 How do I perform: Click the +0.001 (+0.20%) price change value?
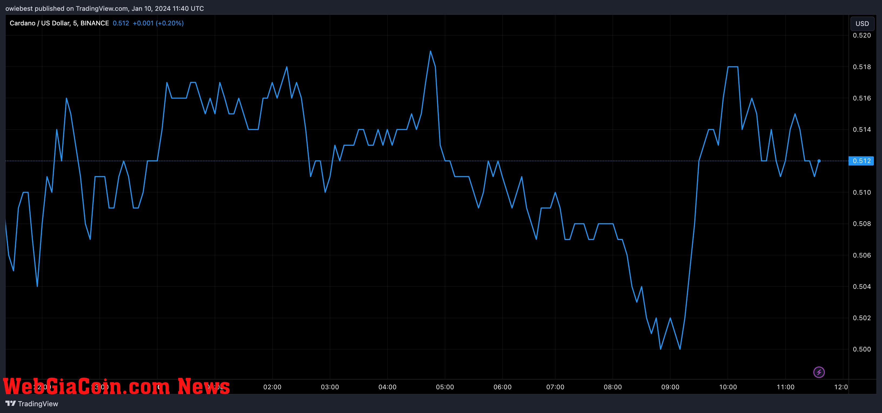point(158,23)
